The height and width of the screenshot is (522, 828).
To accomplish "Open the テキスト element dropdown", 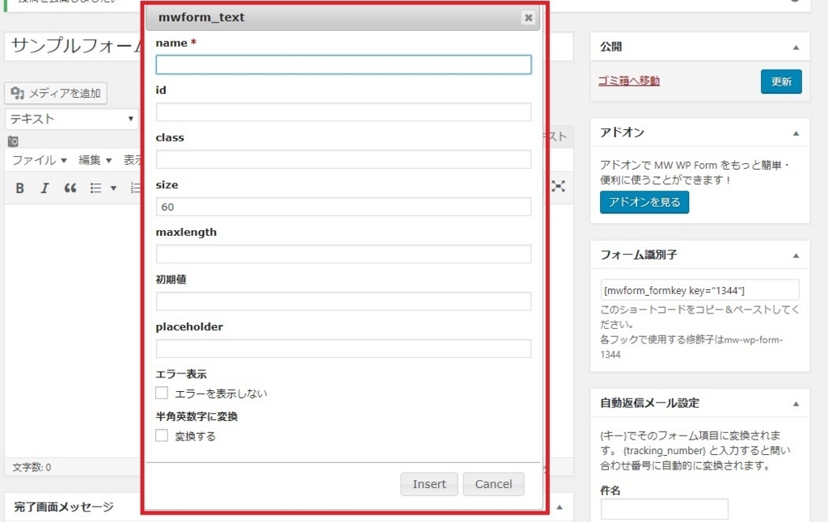I will pyautogui.click(x=71, y=118).
